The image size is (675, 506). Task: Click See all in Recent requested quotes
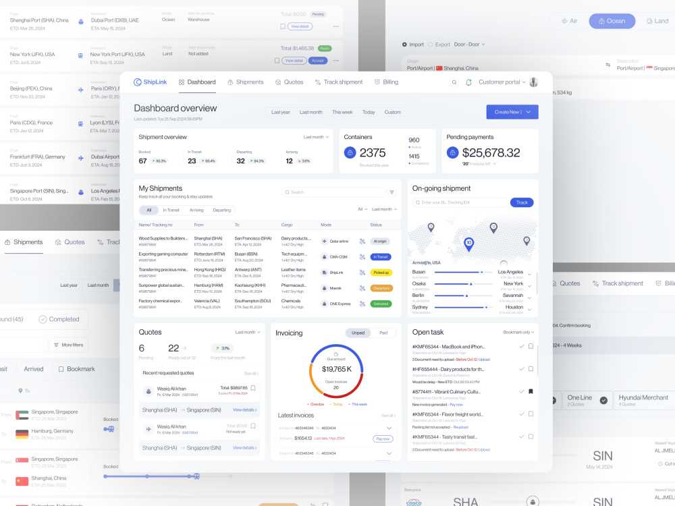coord(251,374)
